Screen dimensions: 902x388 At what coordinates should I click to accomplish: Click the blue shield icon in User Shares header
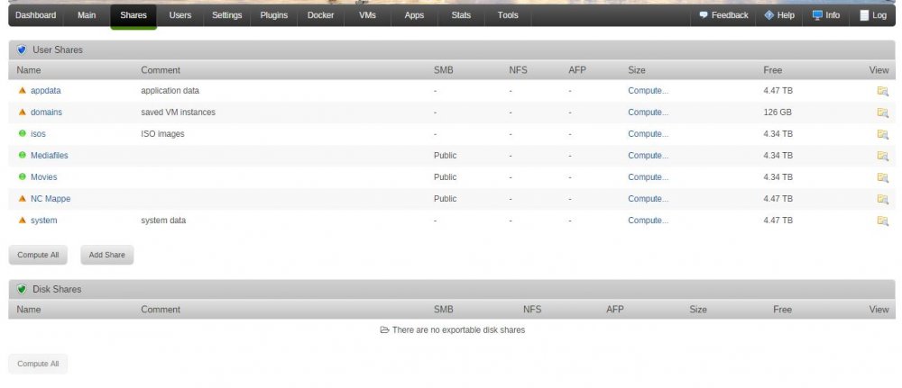click(22, 50)
